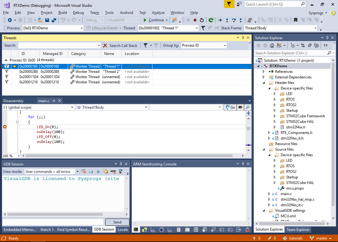The height and width of the screenshot is (242, 338).
Task: Collapse all nodes in Solution Explorer toolbar
Action: 310,45
